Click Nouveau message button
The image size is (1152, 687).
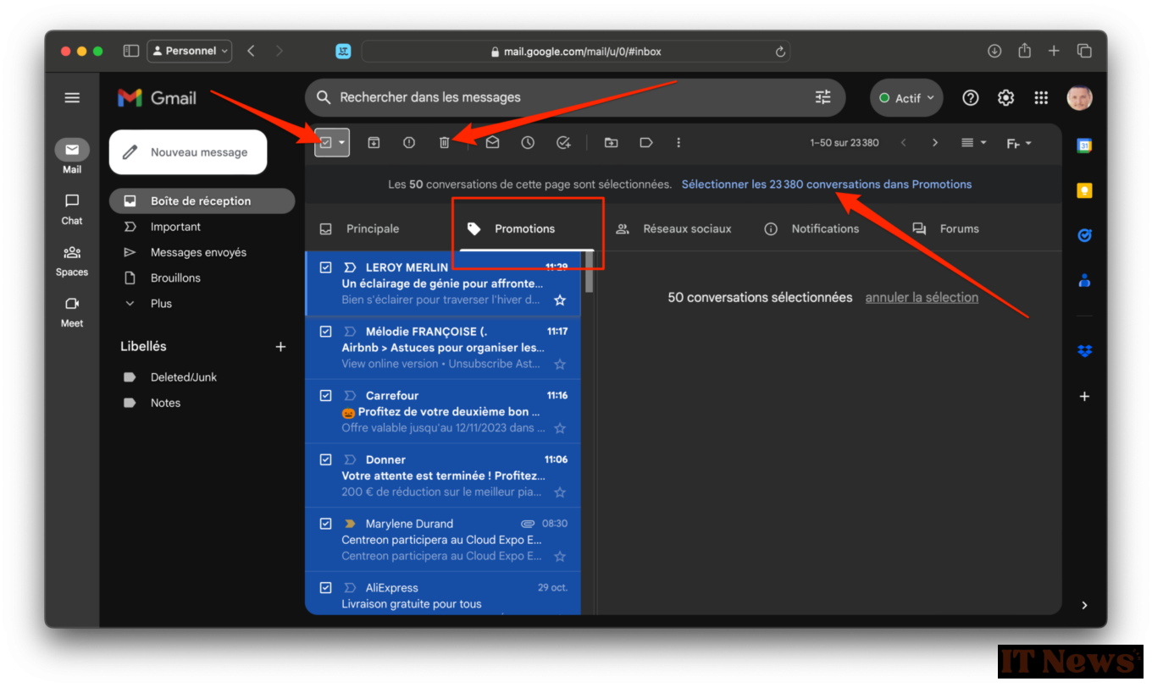188,152
